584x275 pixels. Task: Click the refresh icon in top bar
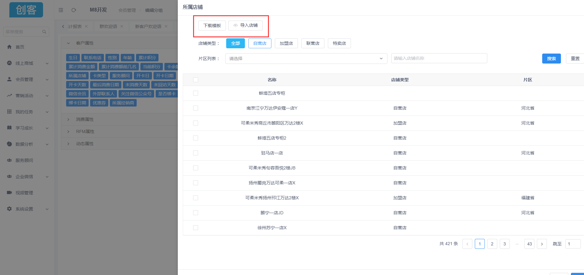pyautogui.click(x=74, y=10)
